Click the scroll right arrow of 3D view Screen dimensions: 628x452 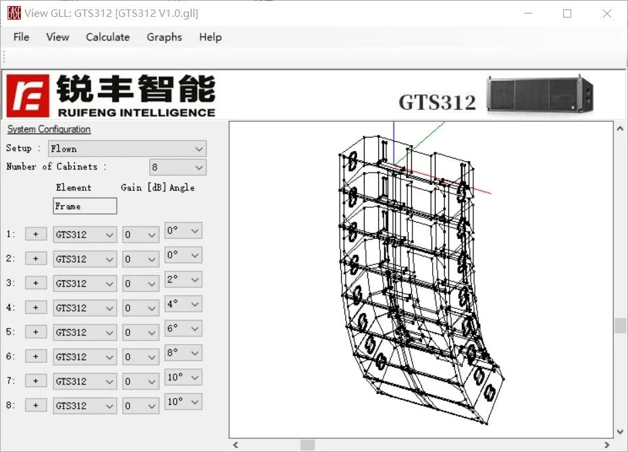[607, 445]
